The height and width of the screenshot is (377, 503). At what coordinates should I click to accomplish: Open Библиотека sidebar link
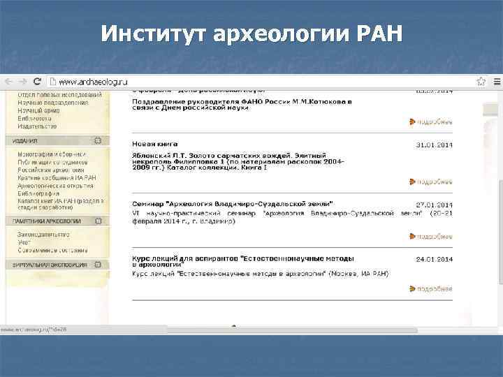35,119
